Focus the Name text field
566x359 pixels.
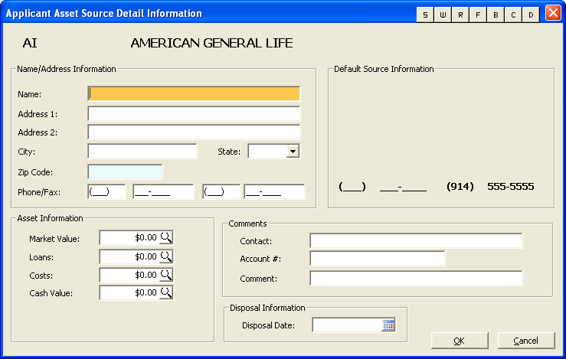click(194, 93)
